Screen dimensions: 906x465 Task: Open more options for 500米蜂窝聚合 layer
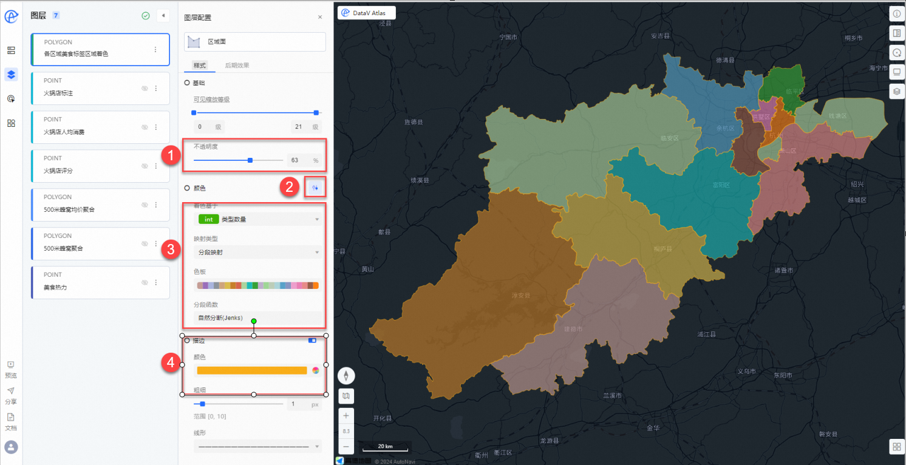[155, 243]
